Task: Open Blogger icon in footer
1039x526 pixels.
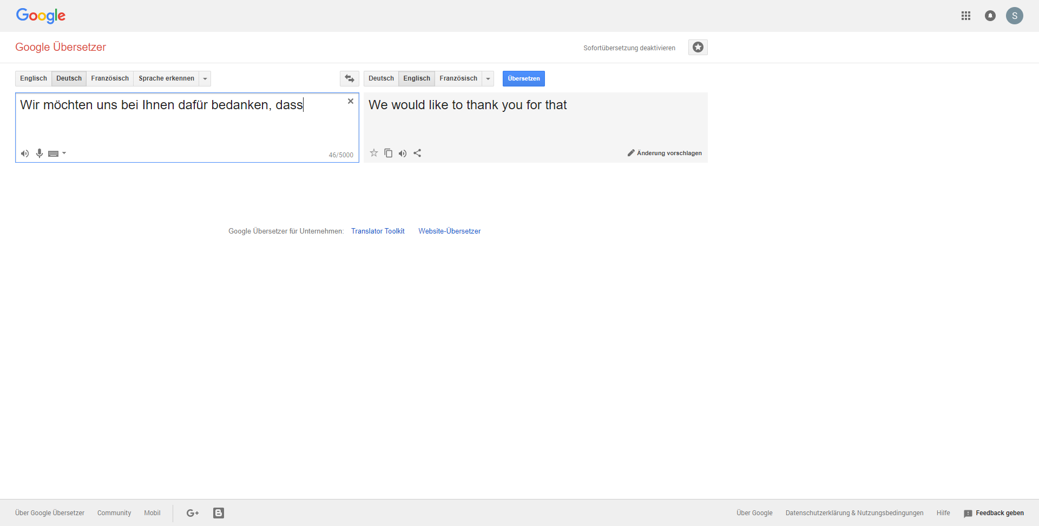Action: [x=219, y=513]
